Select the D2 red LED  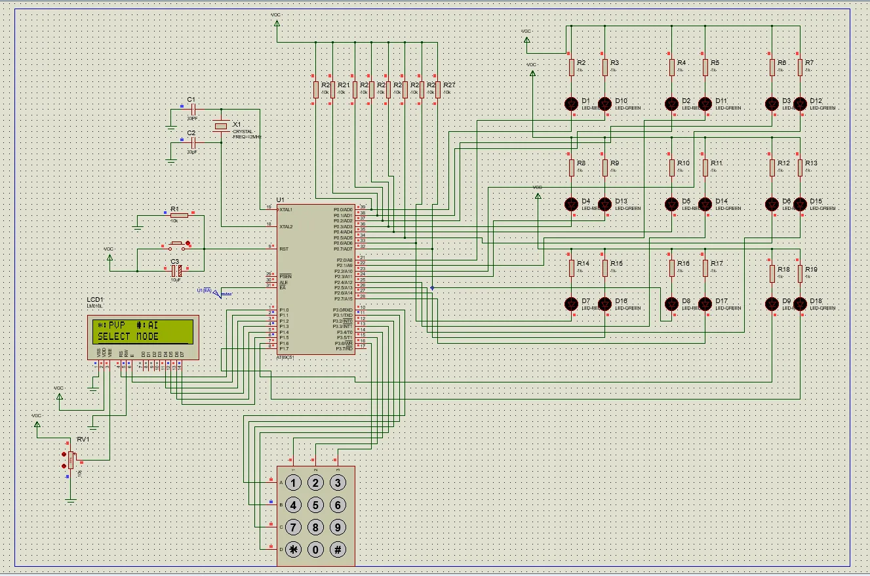pyautogui.click(x=671, y=104)
